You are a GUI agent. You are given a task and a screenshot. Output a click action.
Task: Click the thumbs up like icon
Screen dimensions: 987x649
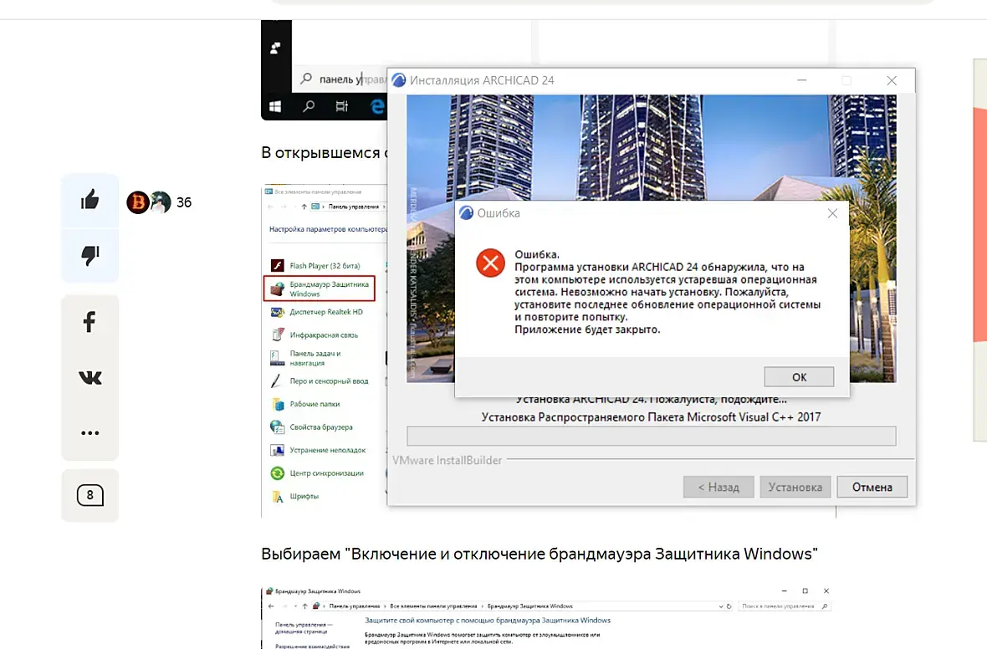coord(90,200)
